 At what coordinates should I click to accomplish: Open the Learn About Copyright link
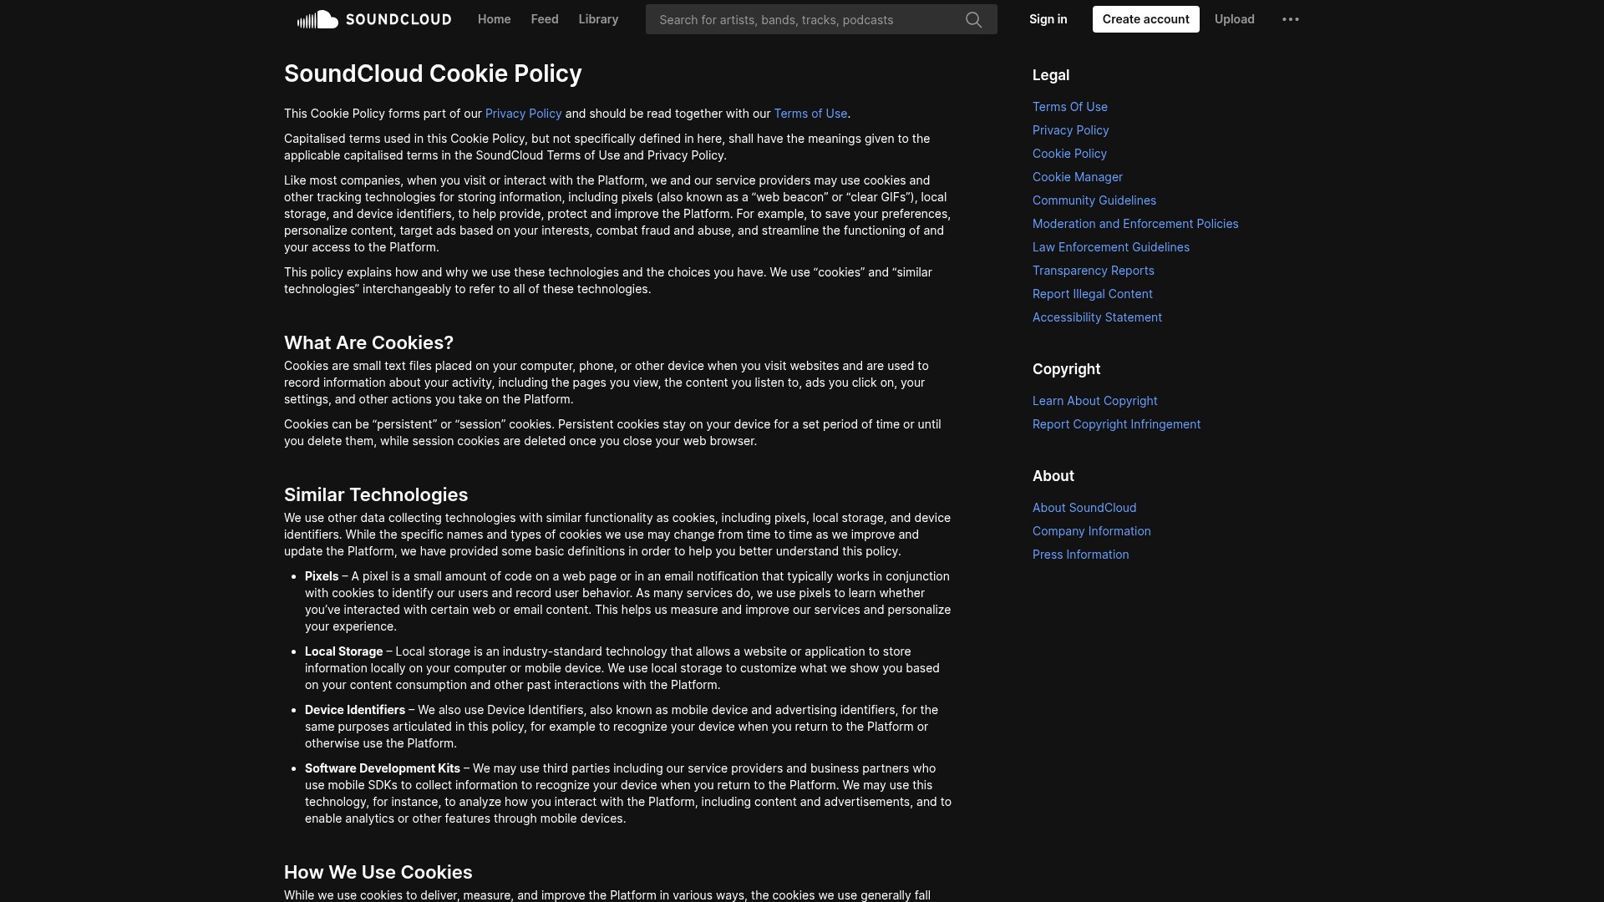pyautogui.click(x=1095, y=401)
